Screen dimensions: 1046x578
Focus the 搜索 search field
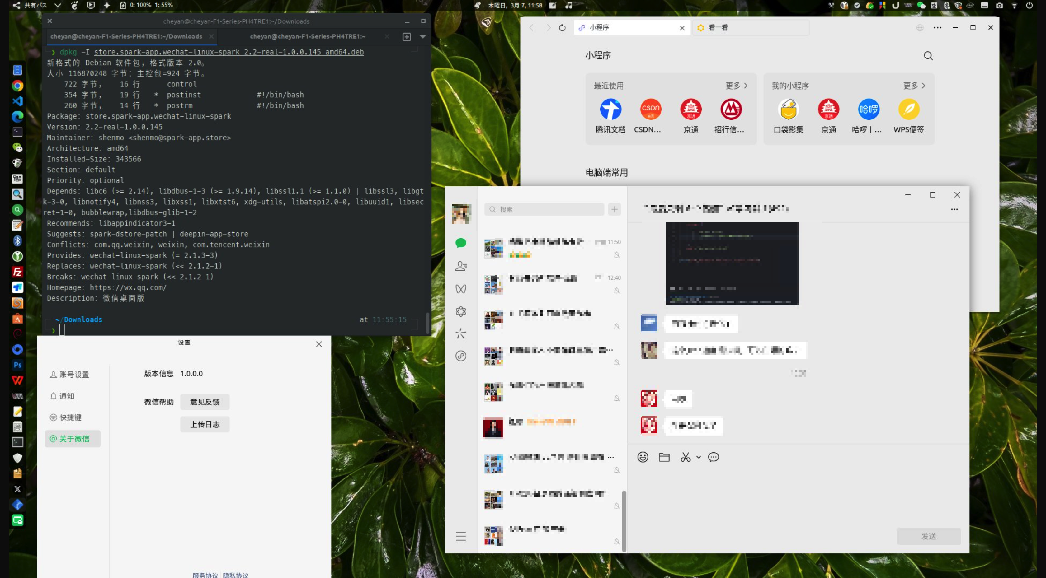tap(544, 209)
